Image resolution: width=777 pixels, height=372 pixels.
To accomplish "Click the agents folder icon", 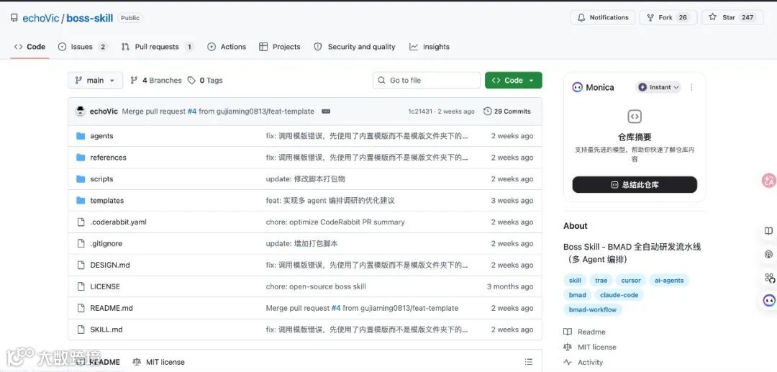I will [81, 136].
